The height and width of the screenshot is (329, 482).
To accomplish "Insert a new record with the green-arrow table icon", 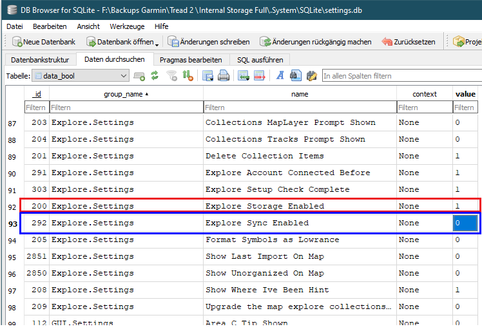I will [244, 75].
